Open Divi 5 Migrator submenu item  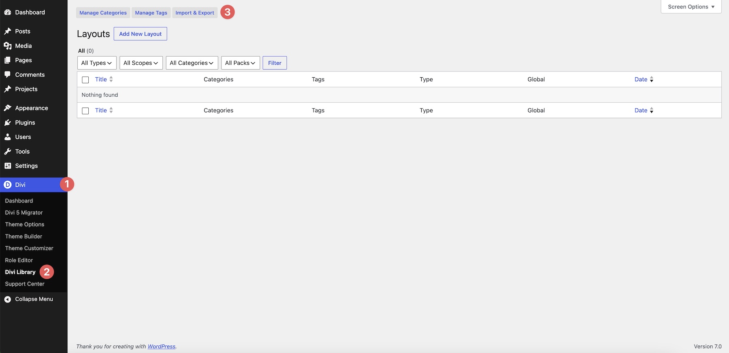tap(24, 213)
